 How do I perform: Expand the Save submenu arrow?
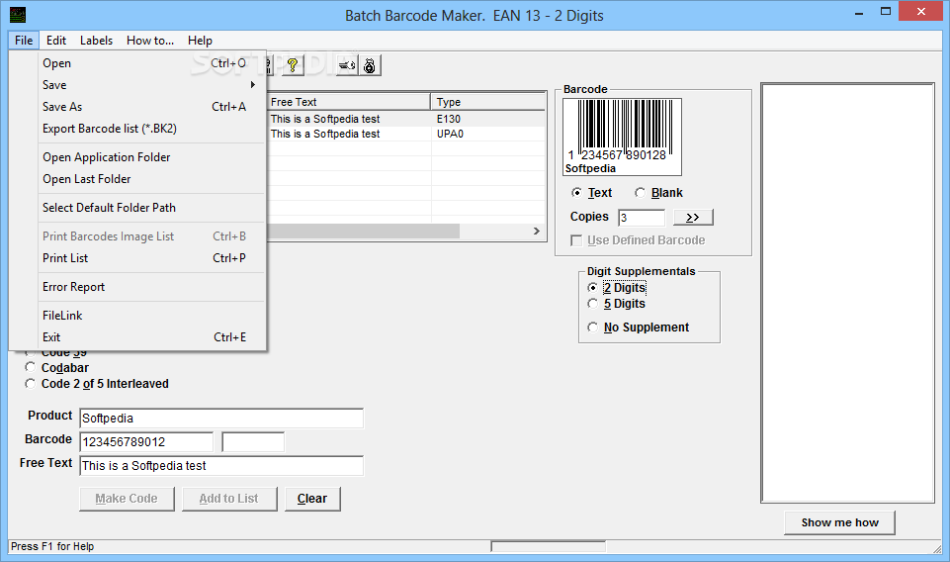coord(253,85)
